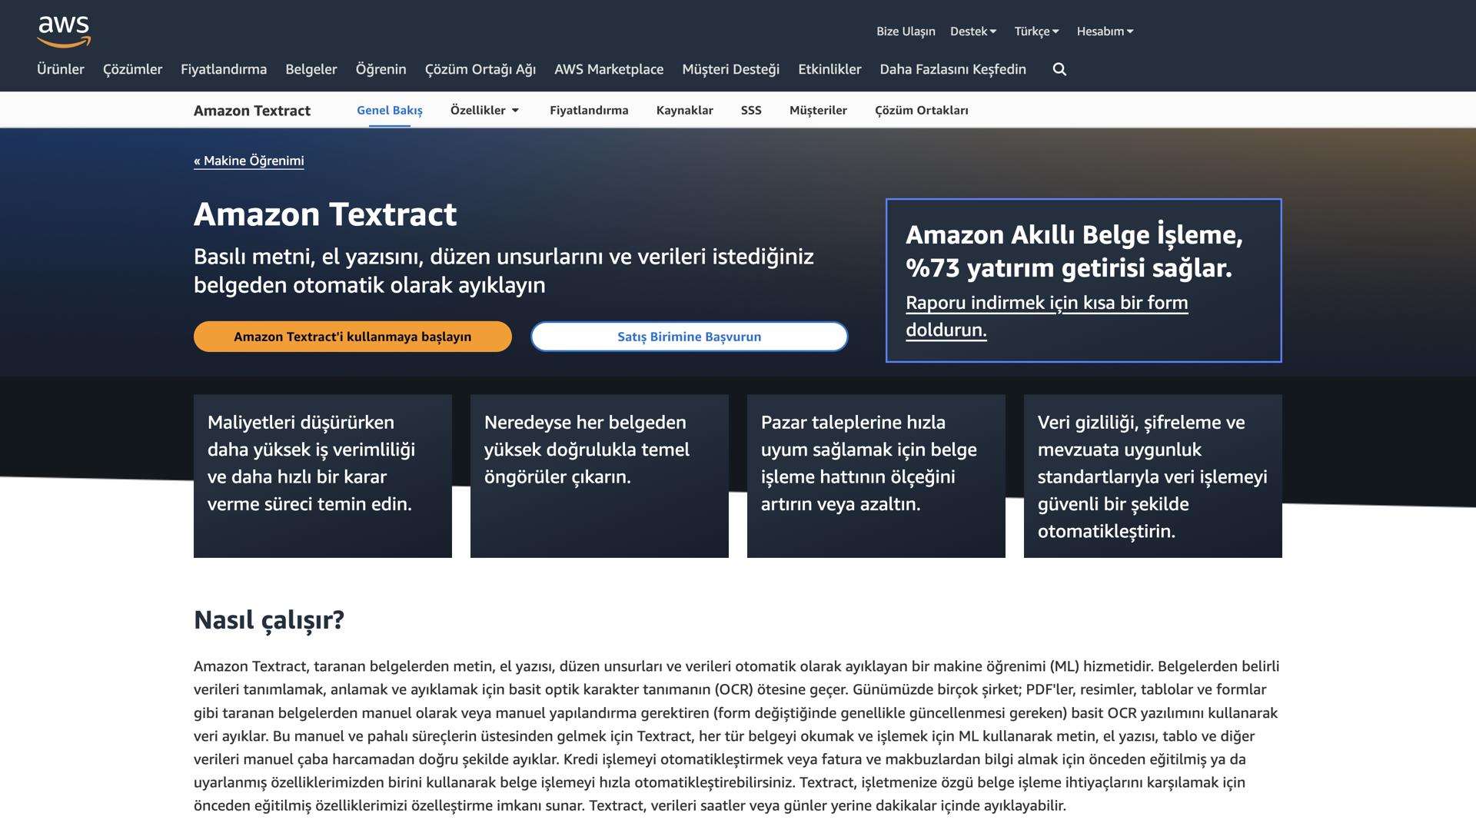This screenshot has height=830, width=1476.
Task: Open the search magnifier in the top navigation
Action: point(1059,69)
